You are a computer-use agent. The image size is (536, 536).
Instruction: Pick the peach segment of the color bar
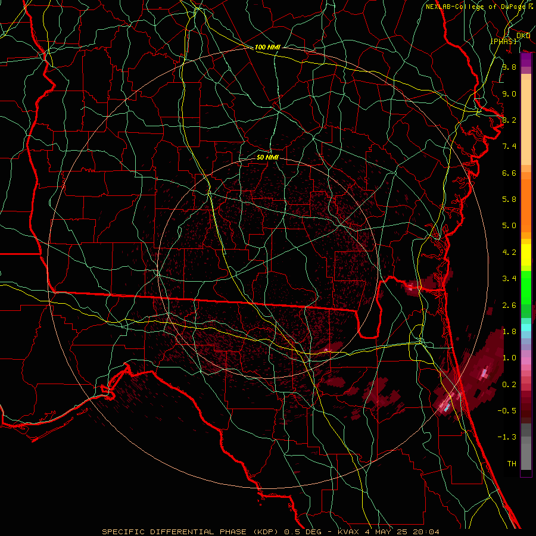pyautogui.click(x=526, y=122)
